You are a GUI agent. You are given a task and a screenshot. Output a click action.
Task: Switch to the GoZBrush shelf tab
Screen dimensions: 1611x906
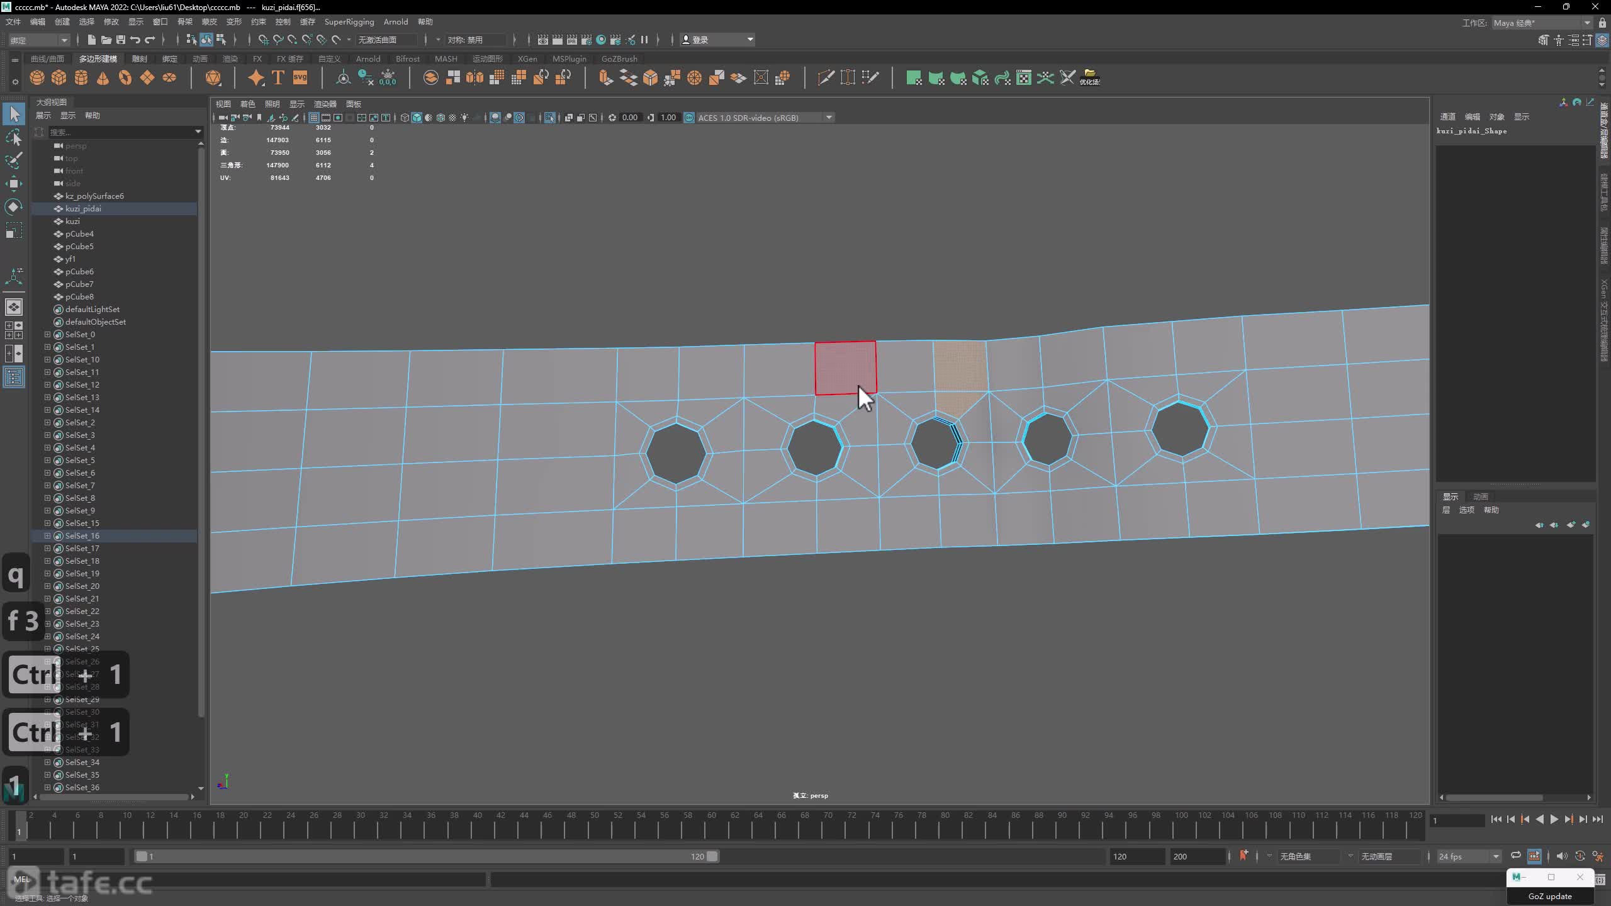tap(619, 59)
